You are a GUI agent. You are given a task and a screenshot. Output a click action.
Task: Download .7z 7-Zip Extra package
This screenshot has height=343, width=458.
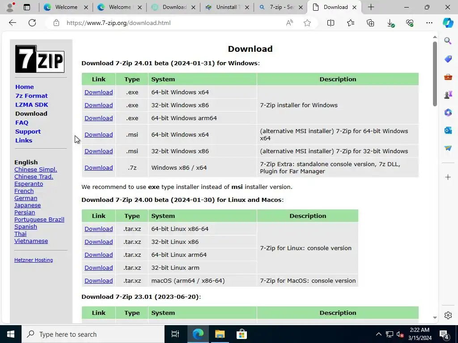98,168
